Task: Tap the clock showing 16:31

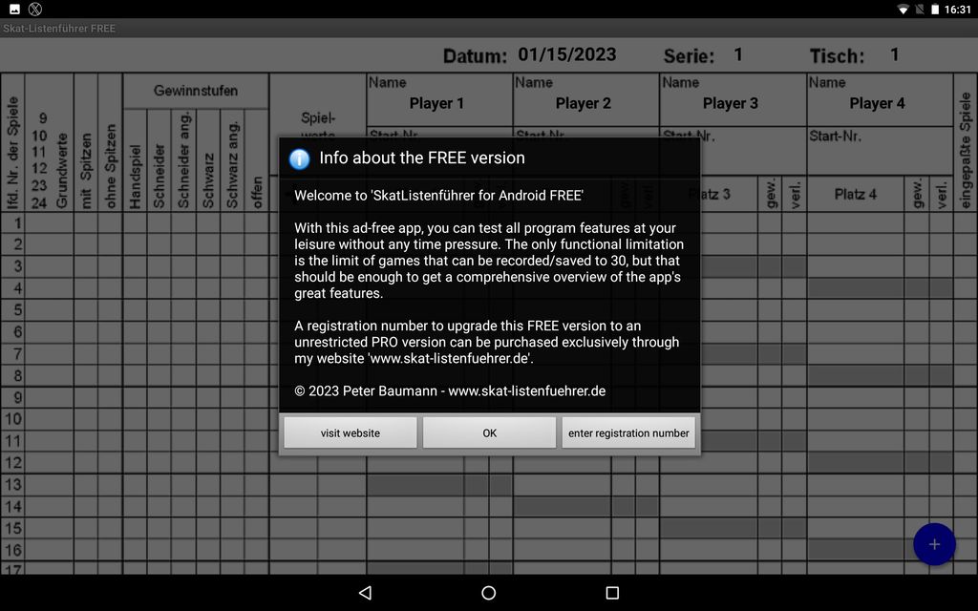Action: coord(957,10)
